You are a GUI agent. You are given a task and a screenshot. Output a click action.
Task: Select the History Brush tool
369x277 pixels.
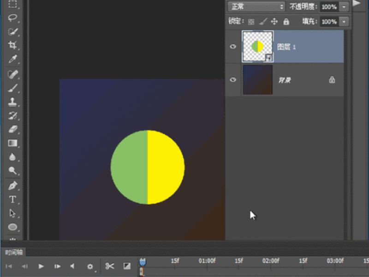pos(12,115)
